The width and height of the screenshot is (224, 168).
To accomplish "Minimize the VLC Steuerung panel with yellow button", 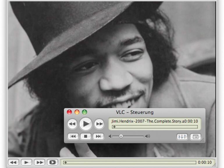I will (77, 112).
